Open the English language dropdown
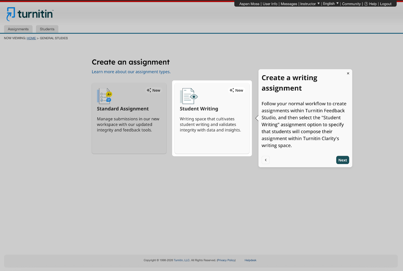Screen dimensions: 403x271 pos(331,4)
